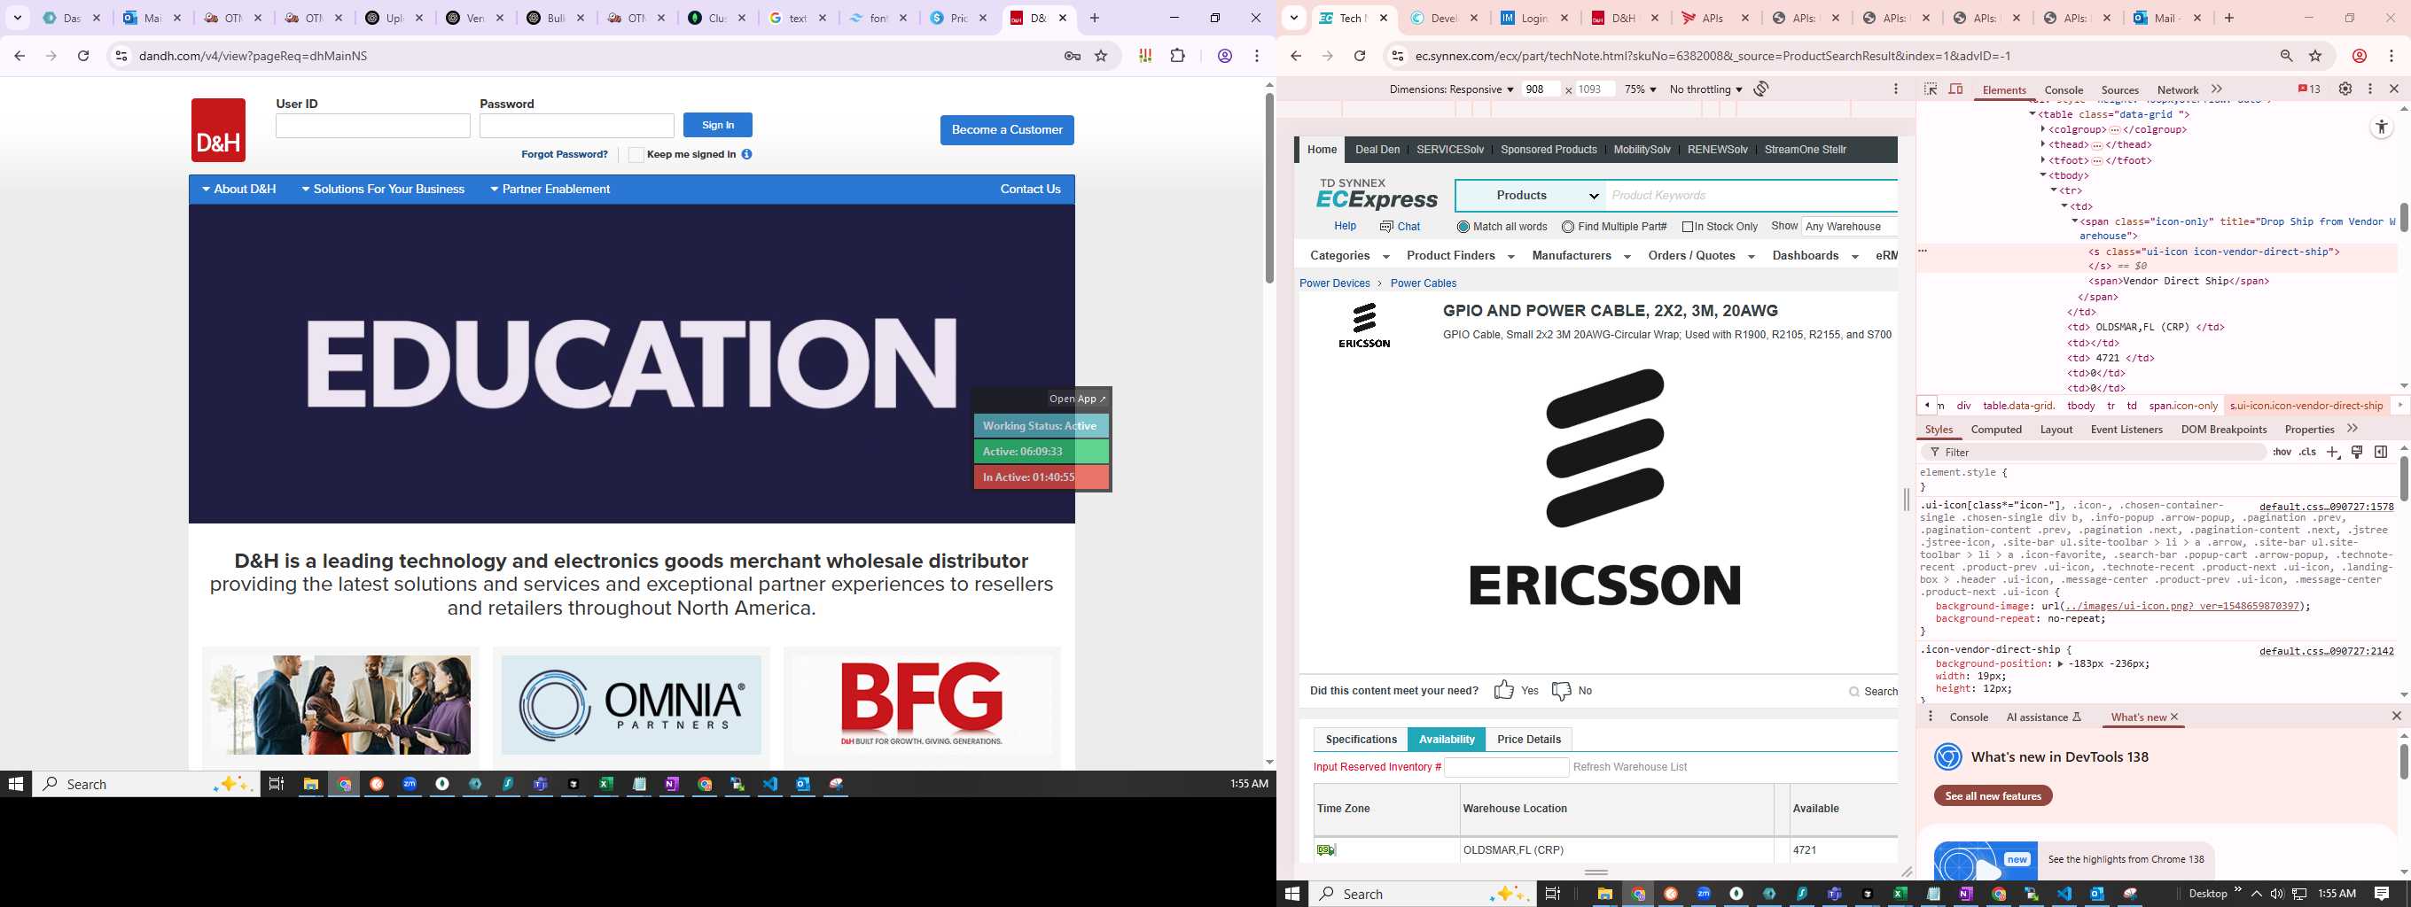Tick the Keep me signed in checkbox
Viewport: 2411px width, 907px height.
pos(636,155)
